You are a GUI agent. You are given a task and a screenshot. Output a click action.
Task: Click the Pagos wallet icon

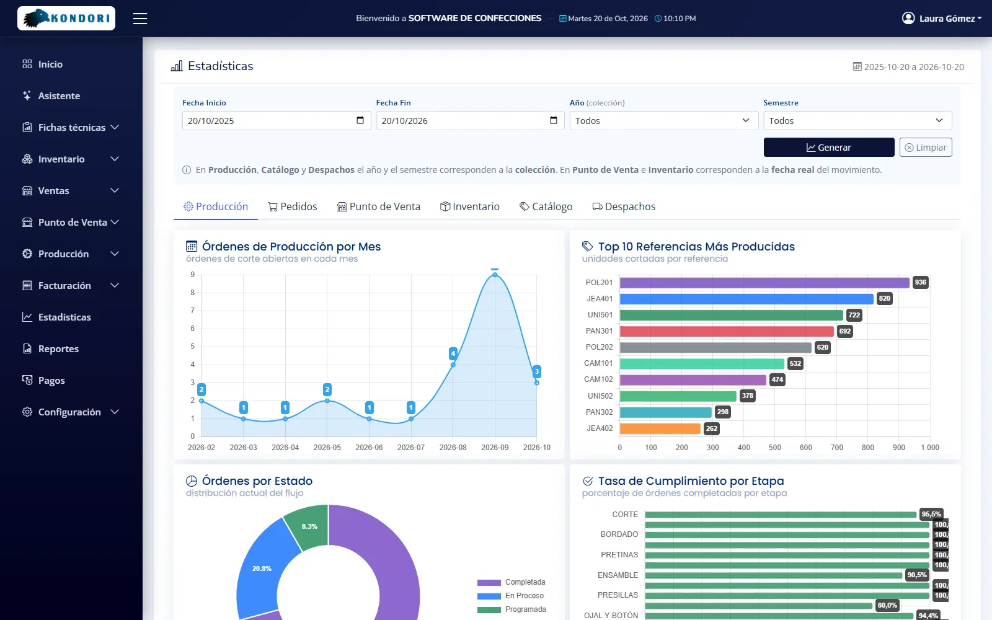[27, 380]
